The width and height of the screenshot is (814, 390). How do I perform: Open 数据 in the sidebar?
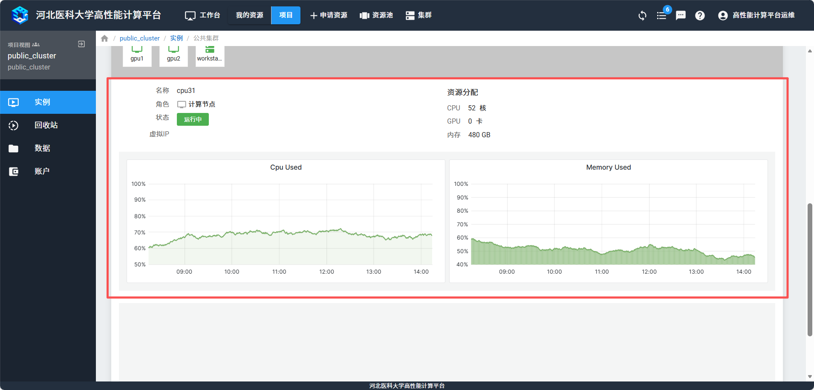42,148
